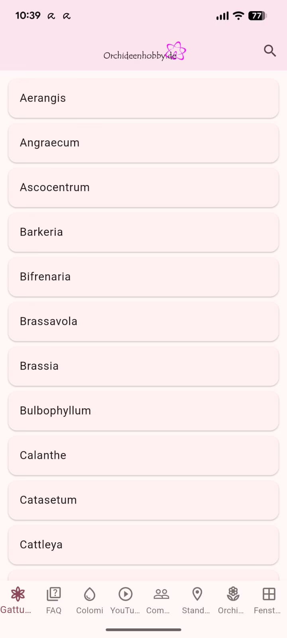Tap the Orchideenhobby.de logo
Viewport: 287px width, 638px height.
tap(144, 52)
